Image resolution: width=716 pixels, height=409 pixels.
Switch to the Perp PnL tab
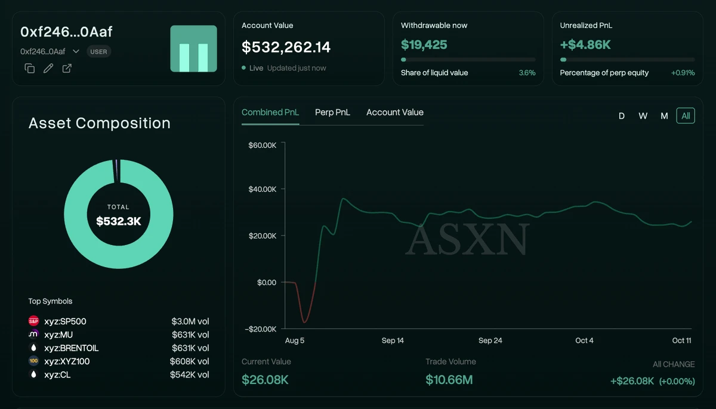pos(332,113)
